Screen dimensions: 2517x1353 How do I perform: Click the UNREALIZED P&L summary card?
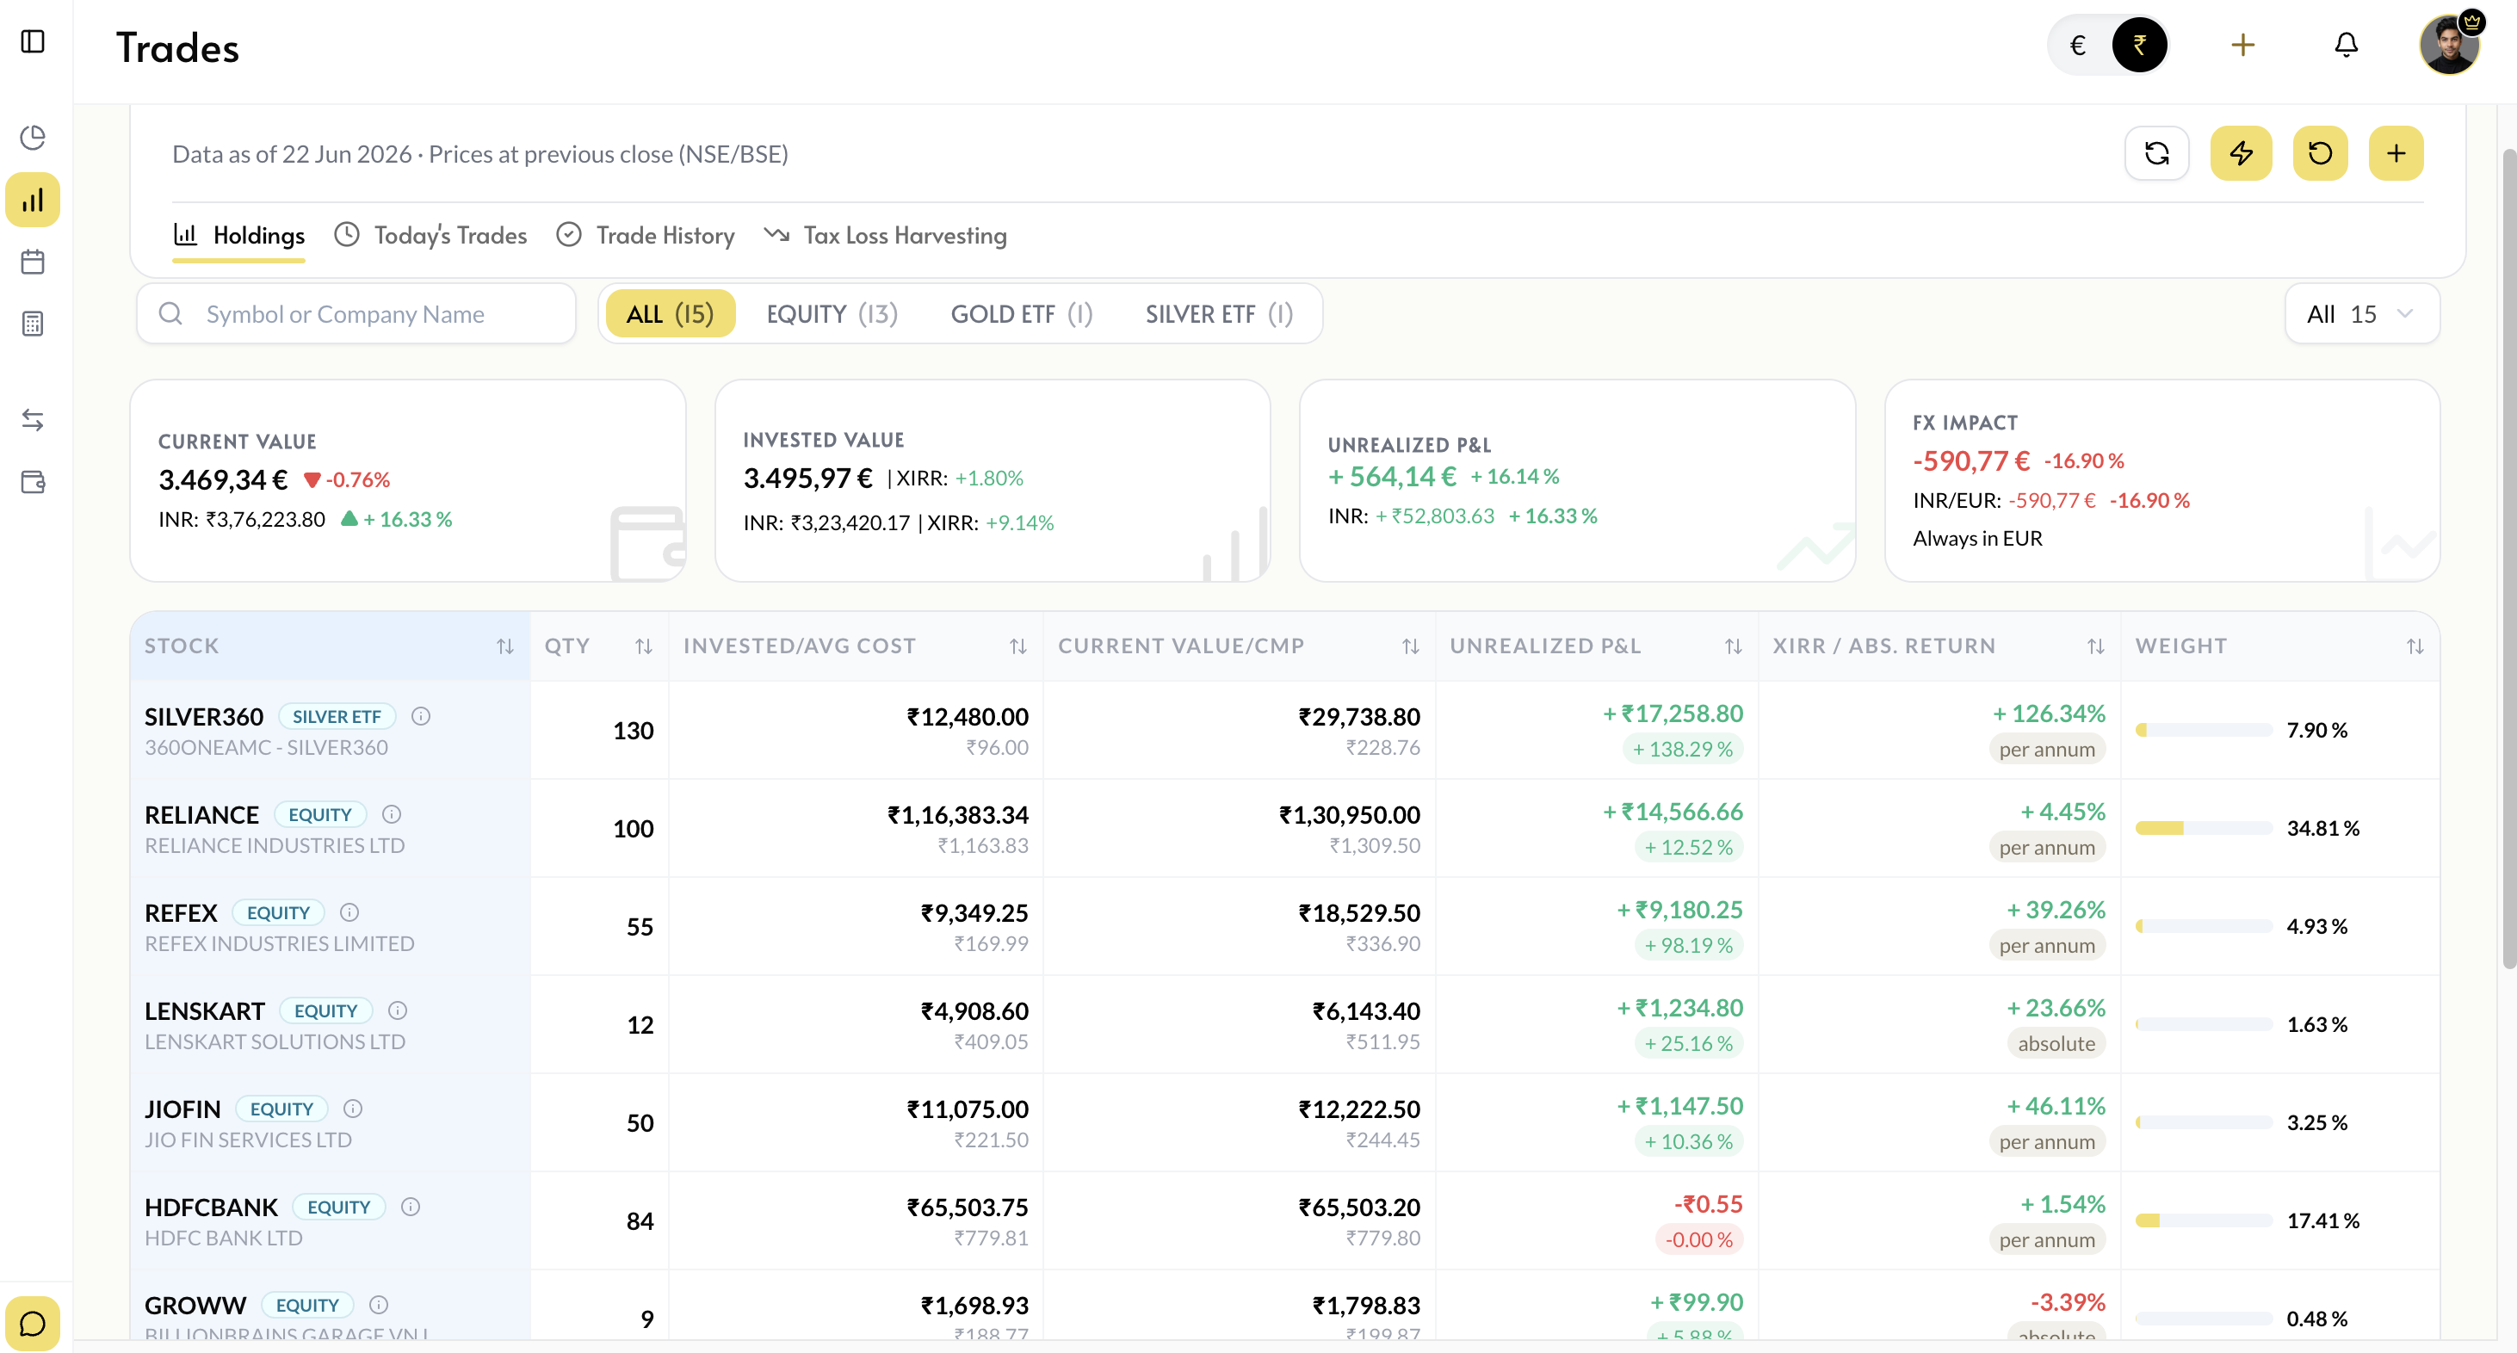point(1577,480)
